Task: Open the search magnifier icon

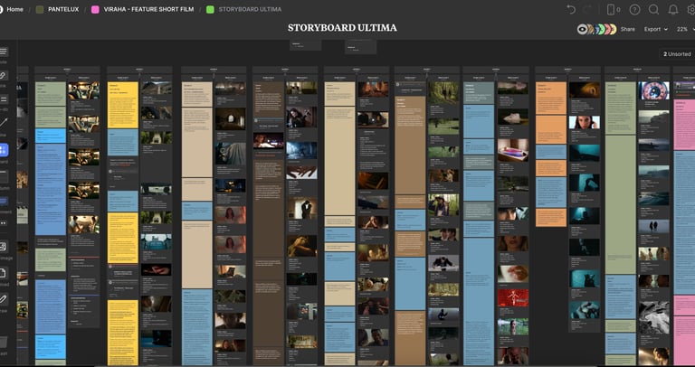Action: pos(653,9)
